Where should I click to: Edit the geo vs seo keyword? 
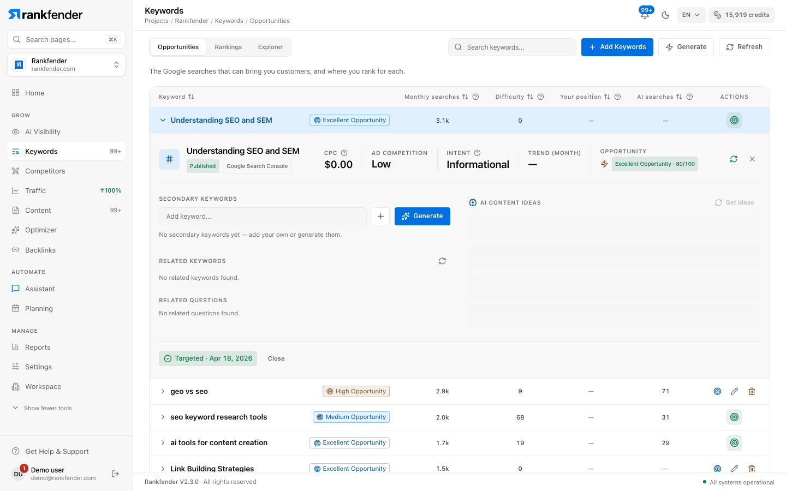[735, 391]
